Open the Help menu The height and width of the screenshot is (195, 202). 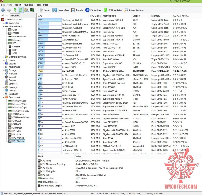coord(46,5)
